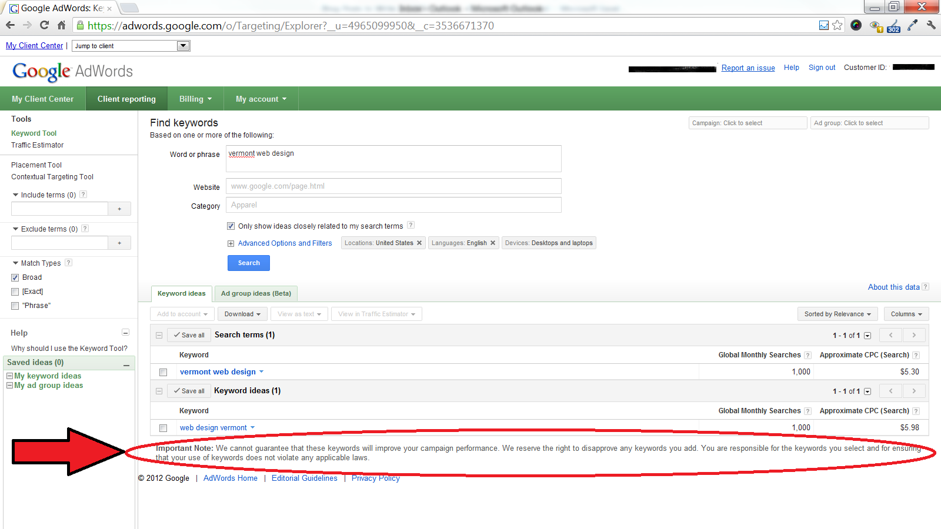Open the Chrome wrench settings menu
This screenshot has height=529, width=941.
(931, 25)
